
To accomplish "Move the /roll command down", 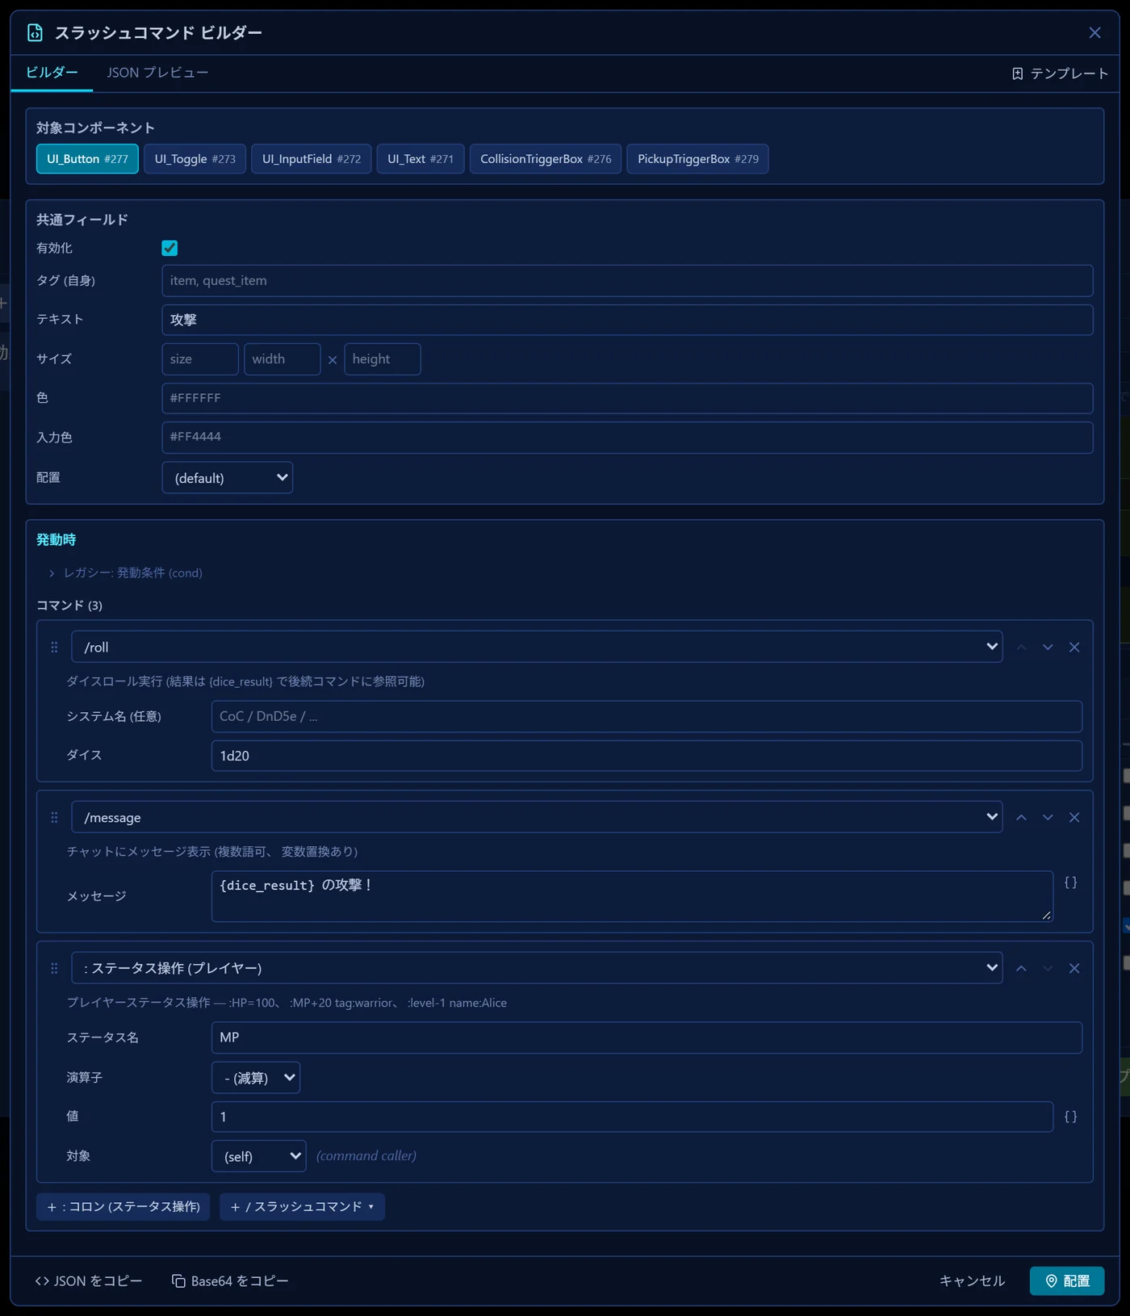I will point(1048,648).
